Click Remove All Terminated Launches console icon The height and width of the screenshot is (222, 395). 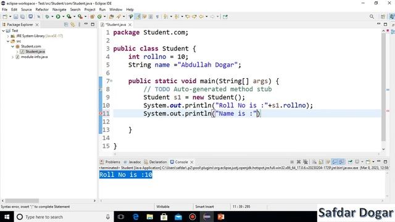(306, 162)
